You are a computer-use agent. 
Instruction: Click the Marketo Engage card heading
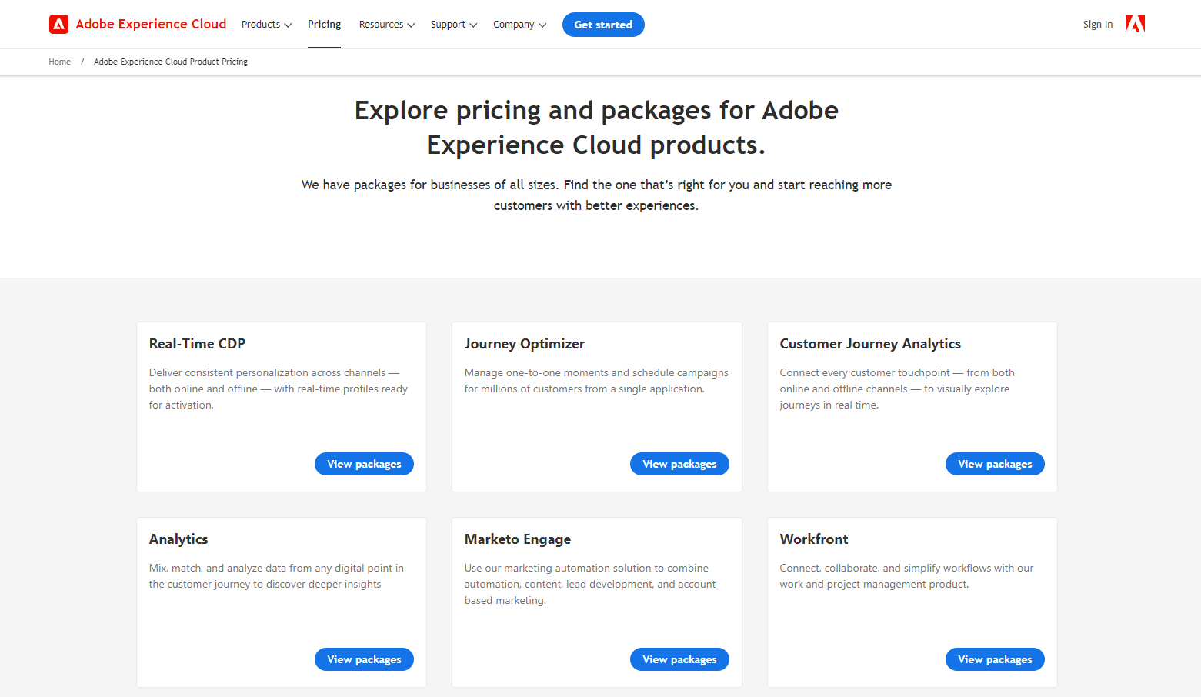point(517,539)
